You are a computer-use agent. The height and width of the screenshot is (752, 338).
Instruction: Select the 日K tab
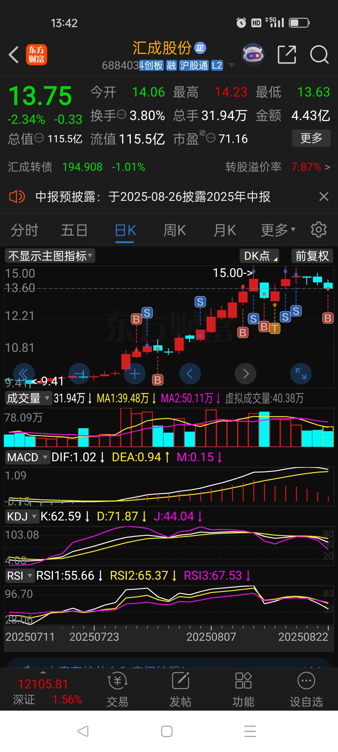click(x=125, y=230)
